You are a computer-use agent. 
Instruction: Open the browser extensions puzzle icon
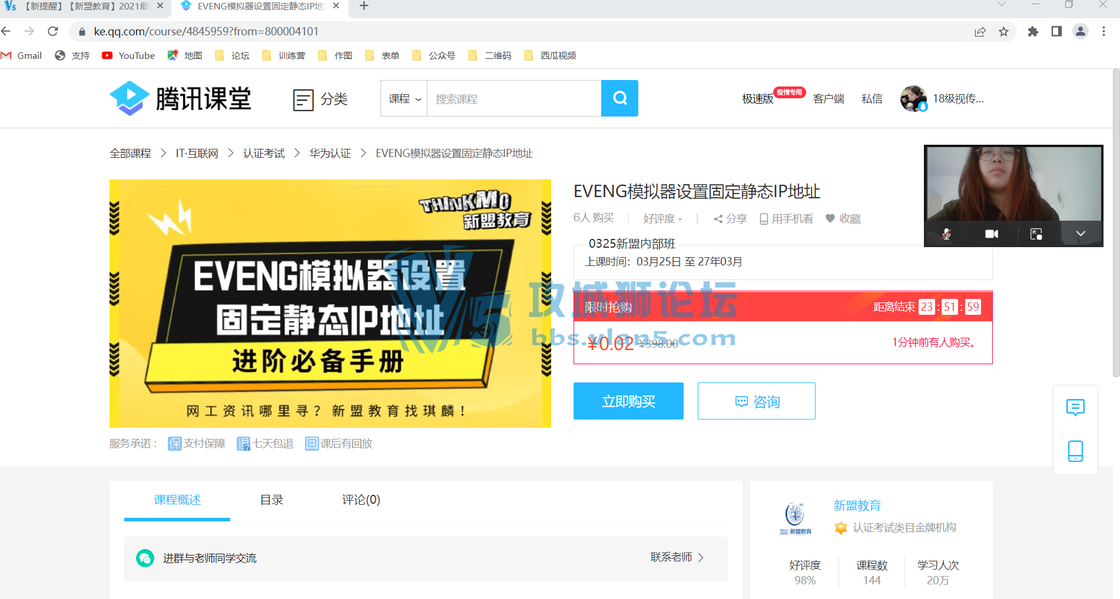[1033, 32]
